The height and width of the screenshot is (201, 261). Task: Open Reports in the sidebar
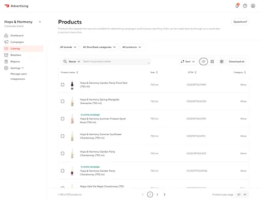pyautogui.click(x=15, y=61)
